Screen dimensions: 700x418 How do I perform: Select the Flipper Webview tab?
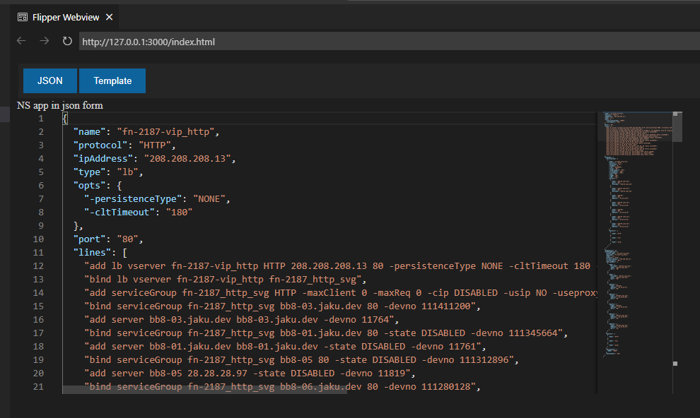coord(65,18)
